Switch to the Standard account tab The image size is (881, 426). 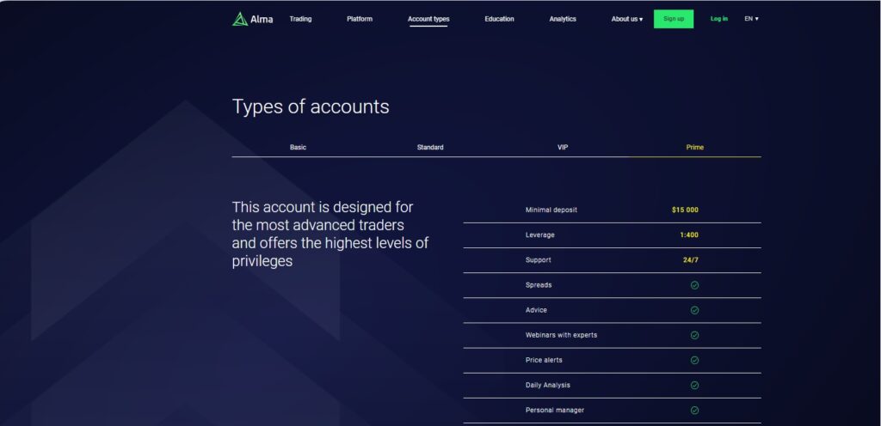[430, 148]
